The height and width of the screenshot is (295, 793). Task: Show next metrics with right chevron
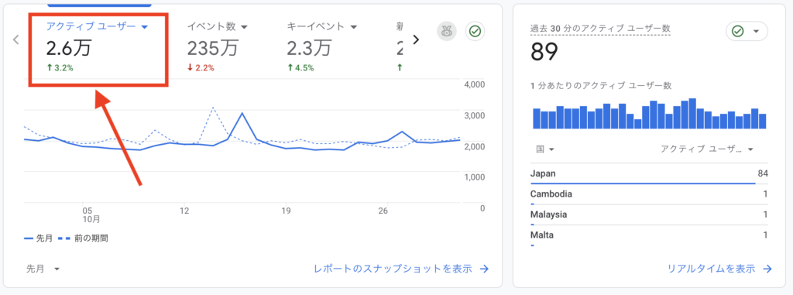416,39
